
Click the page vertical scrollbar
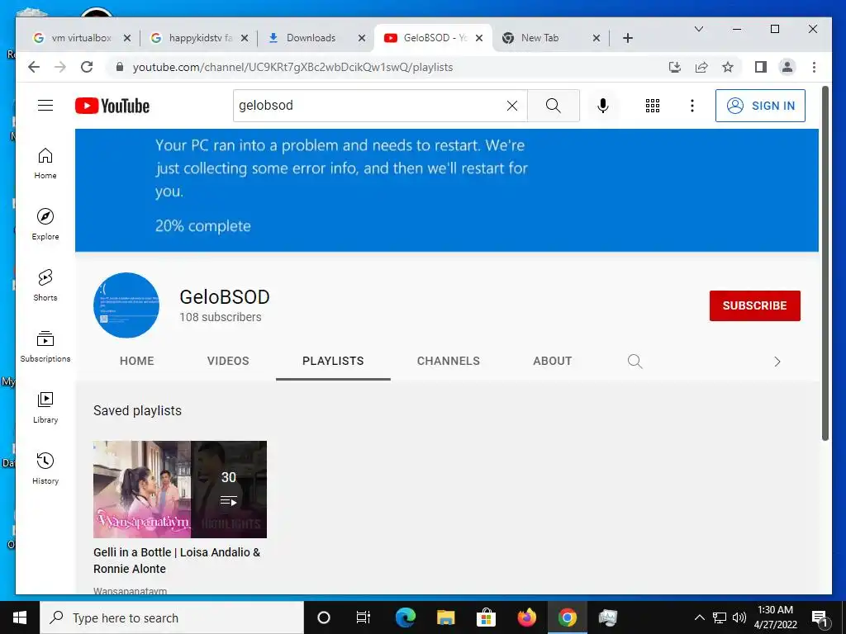(x=825, y=263)
